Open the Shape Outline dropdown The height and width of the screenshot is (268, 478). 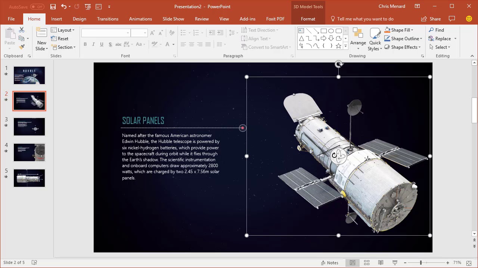(x=403, y=39)
